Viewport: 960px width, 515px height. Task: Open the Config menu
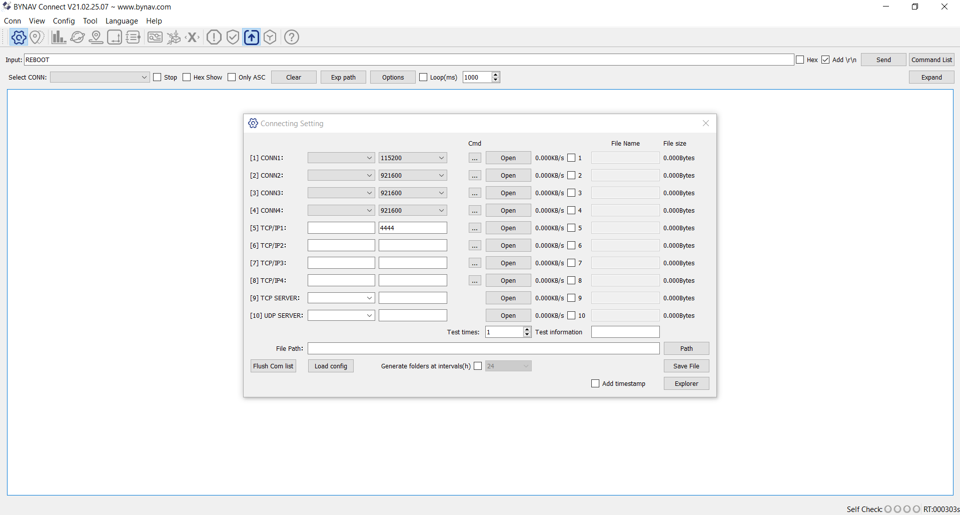[x=64, y=21]
